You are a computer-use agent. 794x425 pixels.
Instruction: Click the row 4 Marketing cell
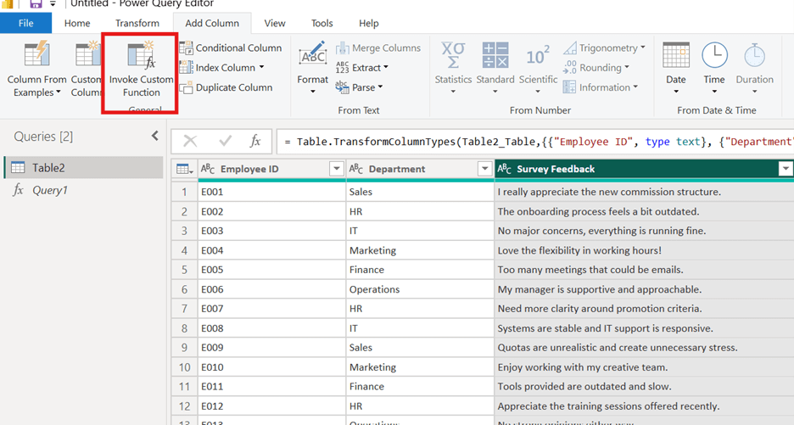[x=420, y=250]
